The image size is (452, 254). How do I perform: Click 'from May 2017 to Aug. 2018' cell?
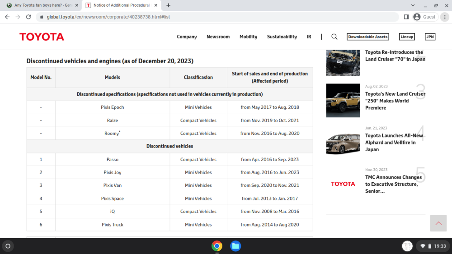(x=270, y=107)
